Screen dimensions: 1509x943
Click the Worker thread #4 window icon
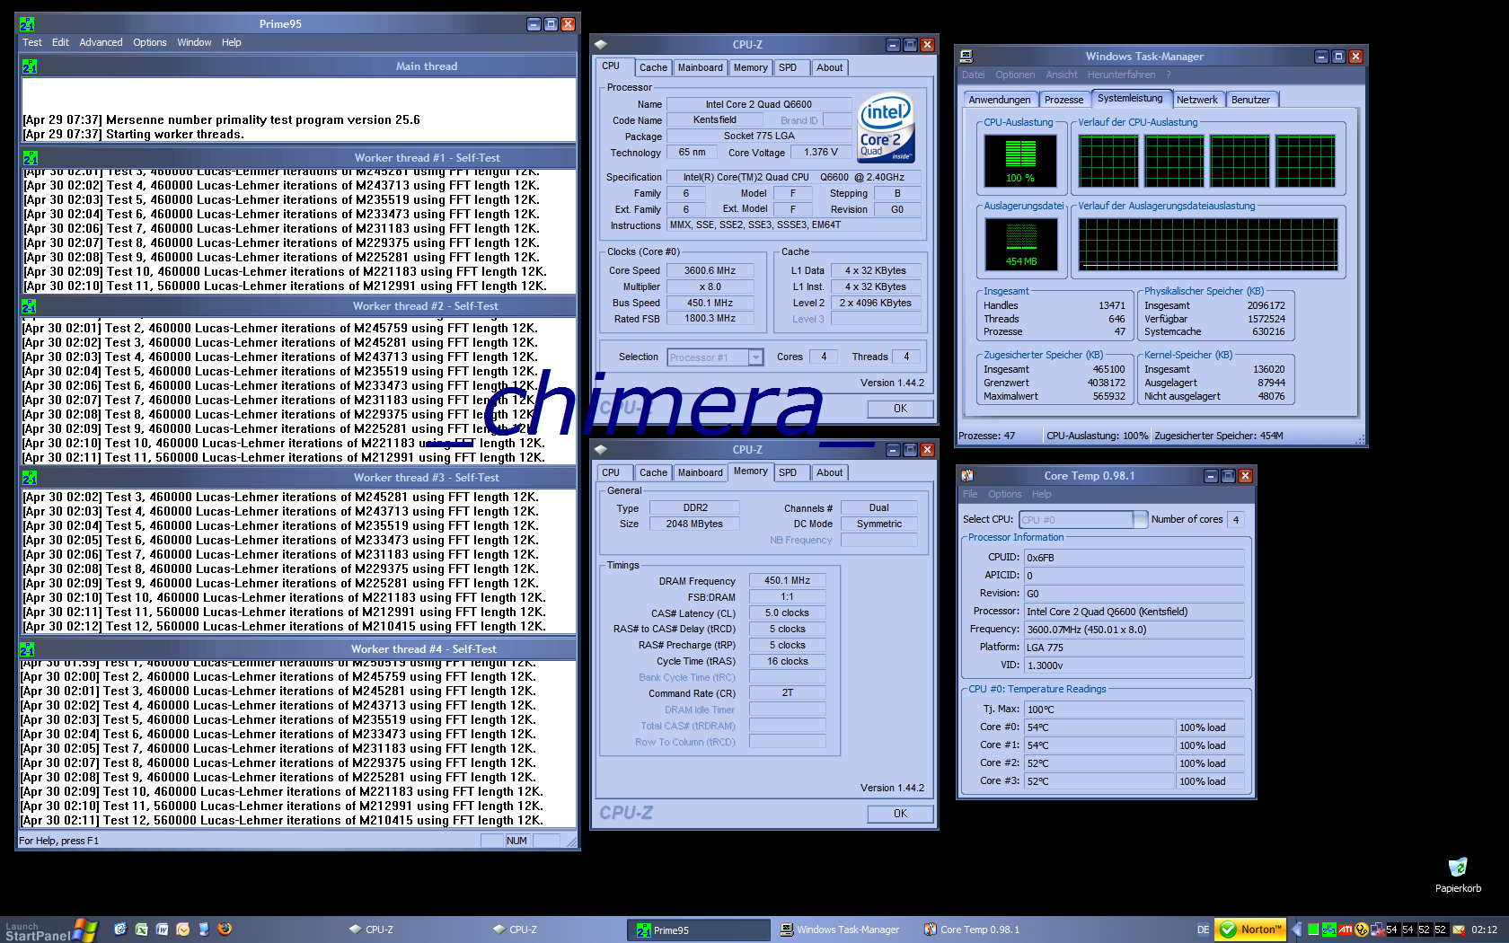pyautogui.click(x=27, y=649)
